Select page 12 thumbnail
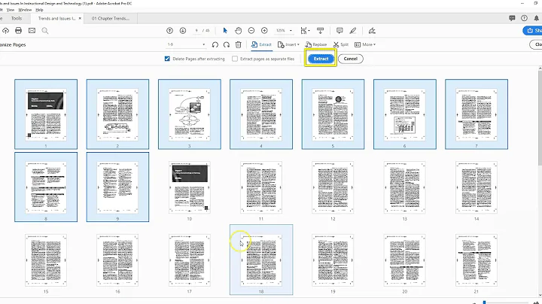542x304 pixels. (x=333, y=187)
